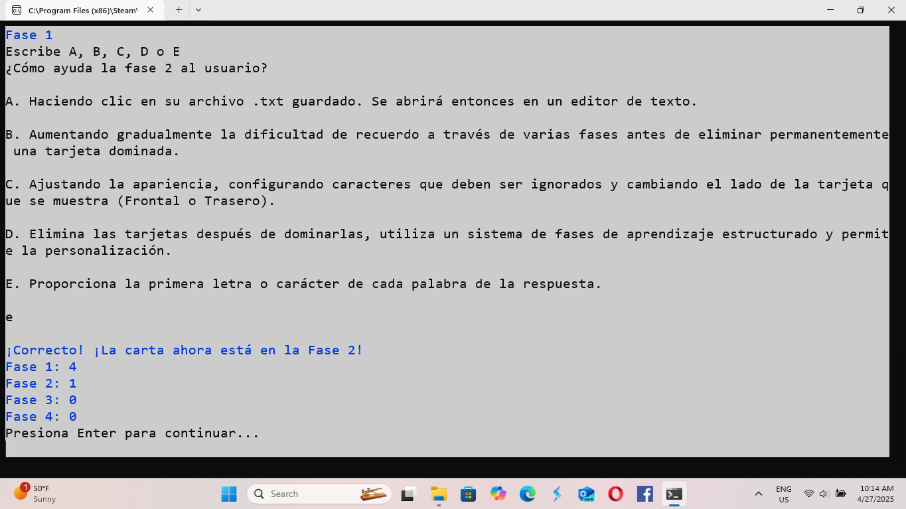Viewport: 906px width, 509px height.
Task: Open the clock and date panel
Action: [876, 493]
